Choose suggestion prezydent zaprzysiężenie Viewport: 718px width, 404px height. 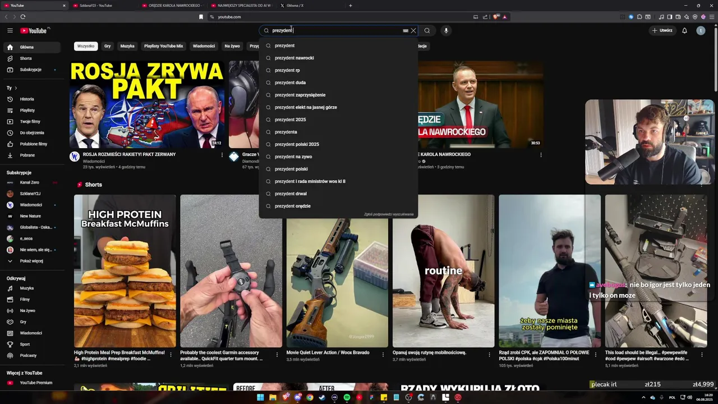coord(338,95)
